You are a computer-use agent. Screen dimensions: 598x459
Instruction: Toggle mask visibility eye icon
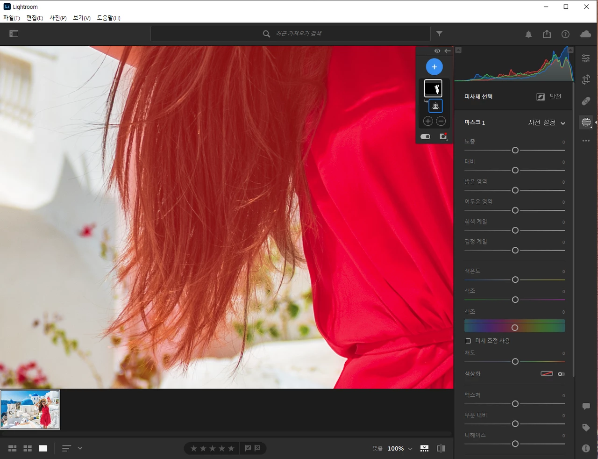coord(437,51)
